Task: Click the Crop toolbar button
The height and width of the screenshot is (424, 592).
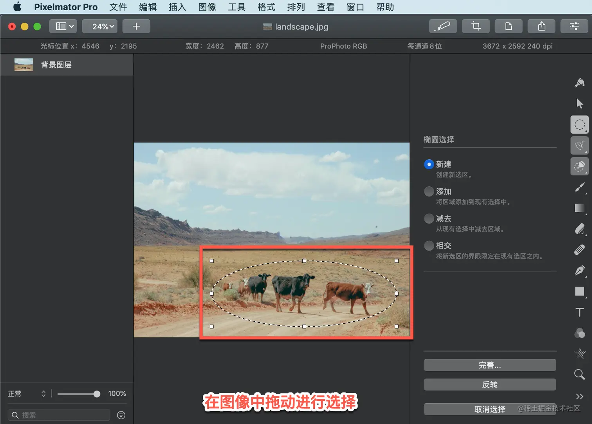Action: click(476, 26)
